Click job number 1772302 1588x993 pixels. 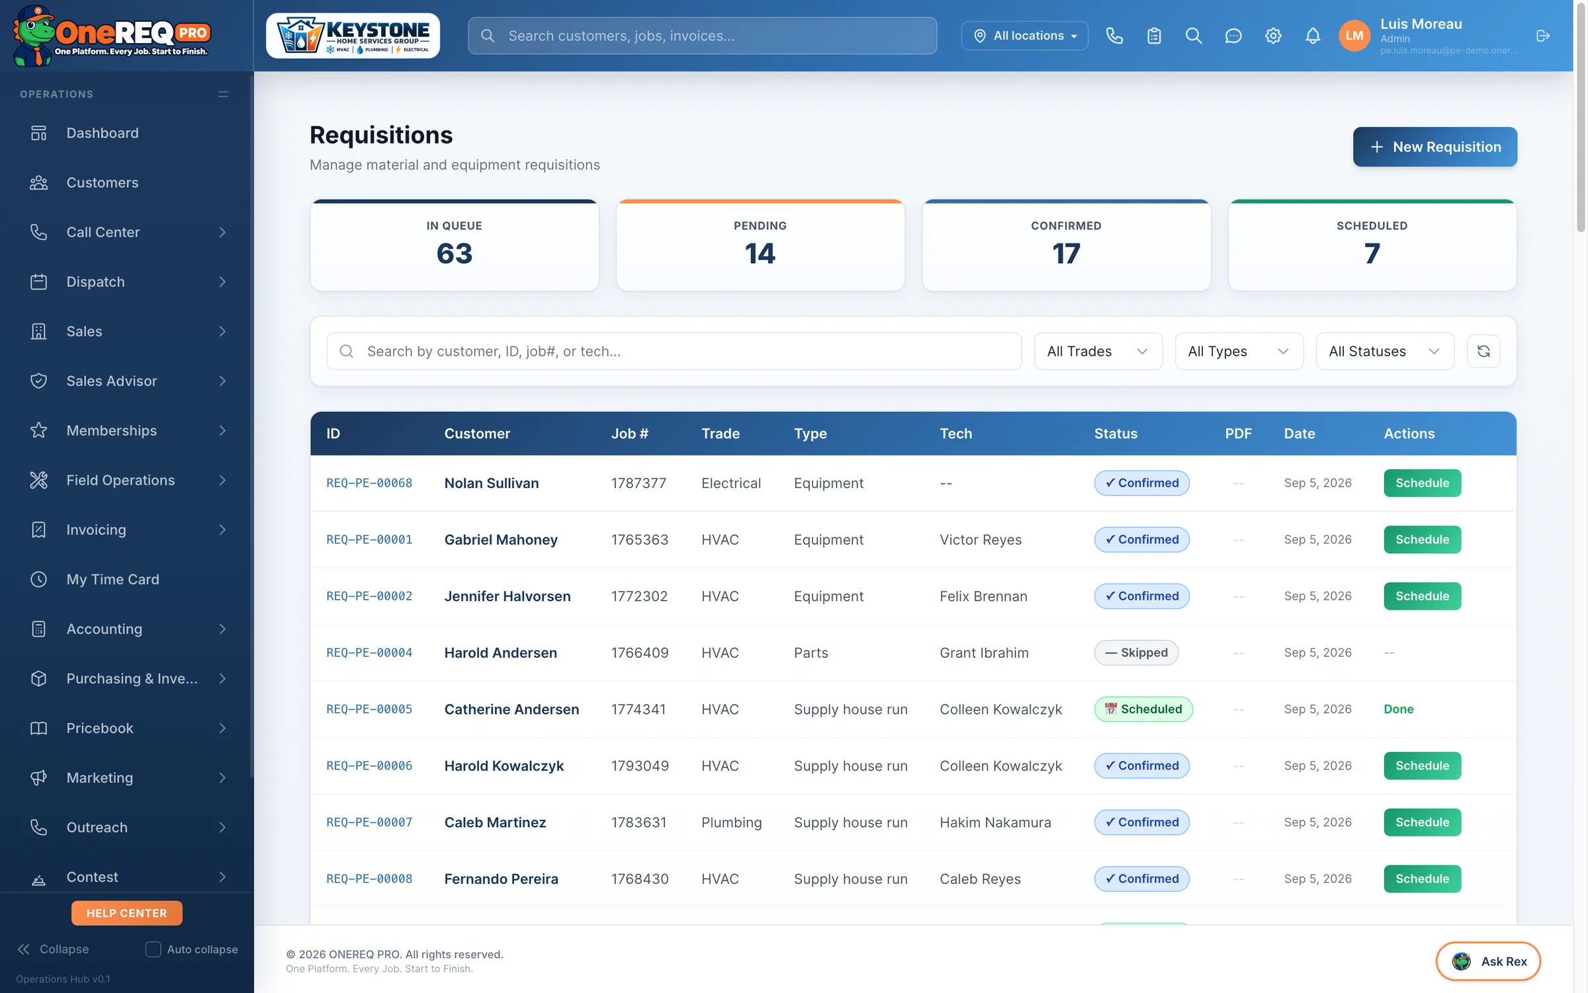639,596
